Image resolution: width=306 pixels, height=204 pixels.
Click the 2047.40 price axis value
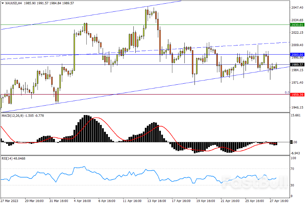click(x=297, y=8)
